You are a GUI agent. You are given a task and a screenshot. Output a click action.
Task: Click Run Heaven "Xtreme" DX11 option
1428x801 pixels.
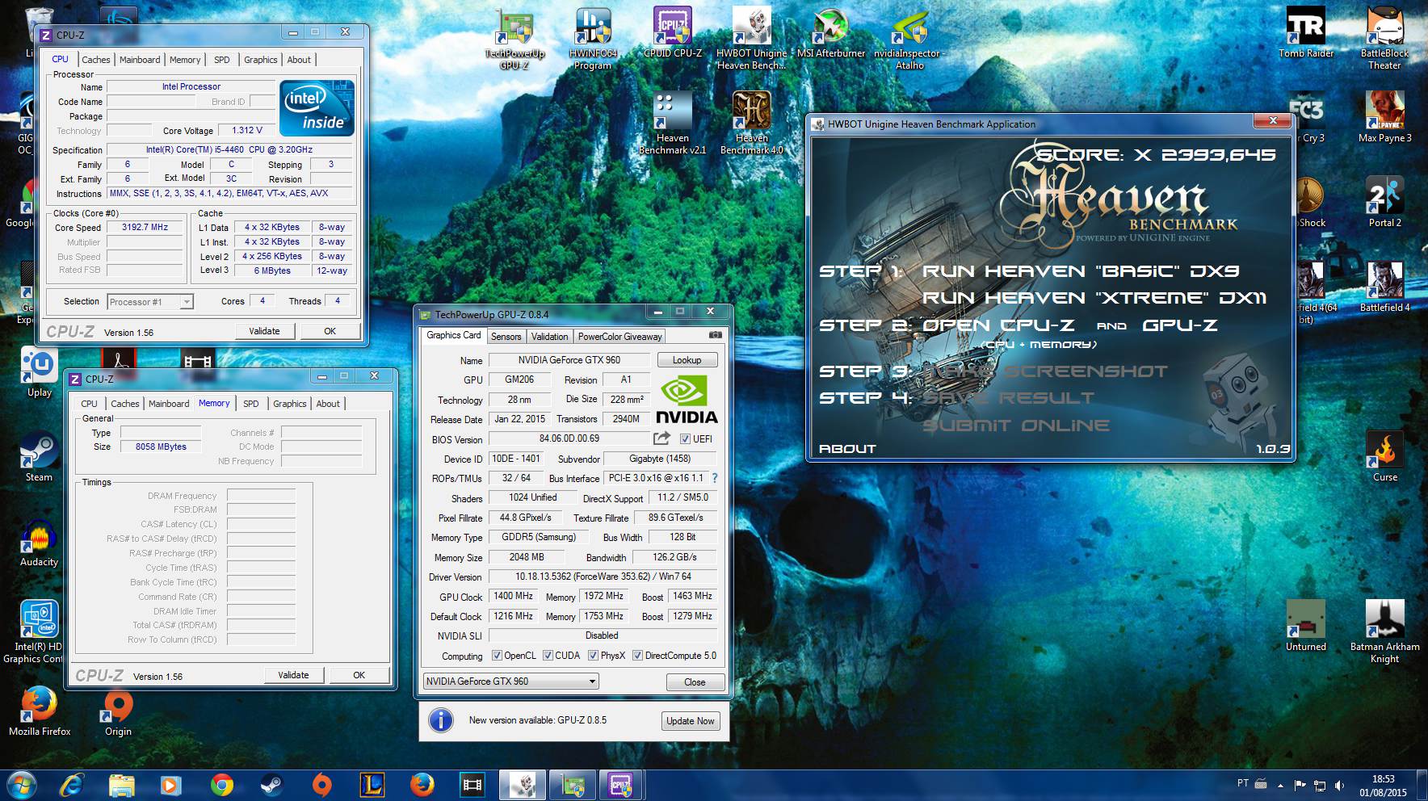[1094, 298]
